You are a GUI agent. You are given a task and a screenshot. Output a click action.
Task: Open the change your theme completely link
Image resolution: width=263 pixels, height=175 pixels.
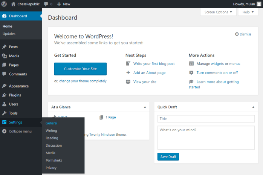click(83, 81)
